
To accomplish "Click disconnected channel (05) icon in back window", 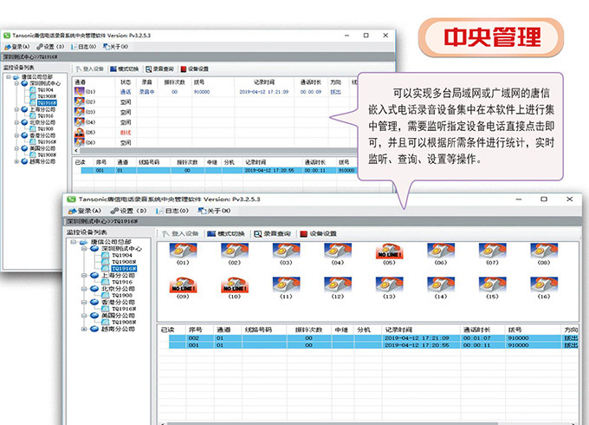I will pyautogui.click(x=80, y=133).
